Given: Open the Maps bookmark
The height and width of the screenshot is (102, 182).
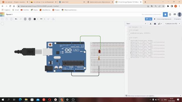Looking at the screenshot, I should click(x=34, y=10).
